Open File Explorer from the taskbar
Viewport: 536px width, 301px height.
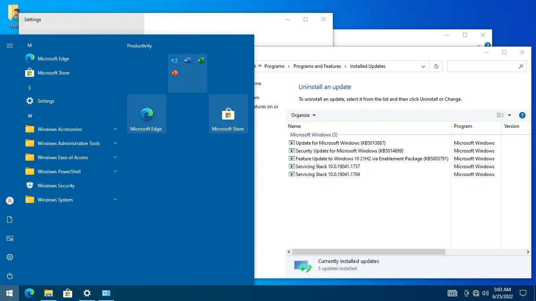(x=48, y=293)
